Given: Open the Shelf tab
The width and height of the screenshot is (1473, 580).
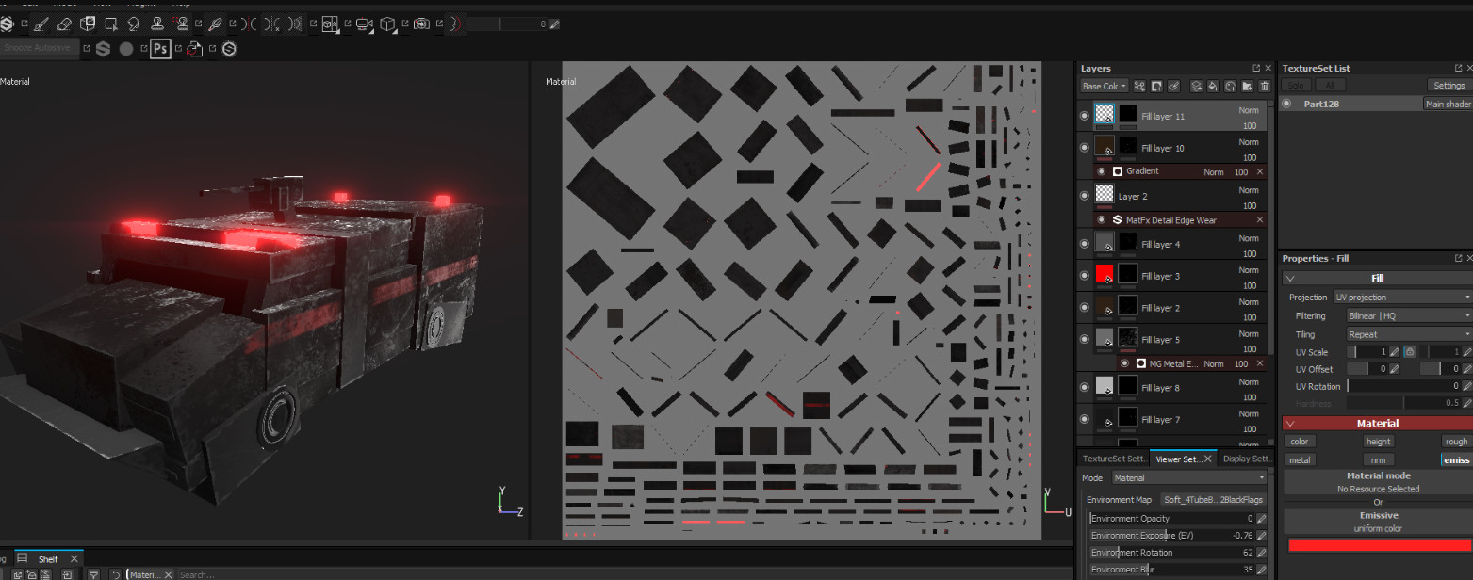Looking at the screenshot, I should tap(48, 558).
